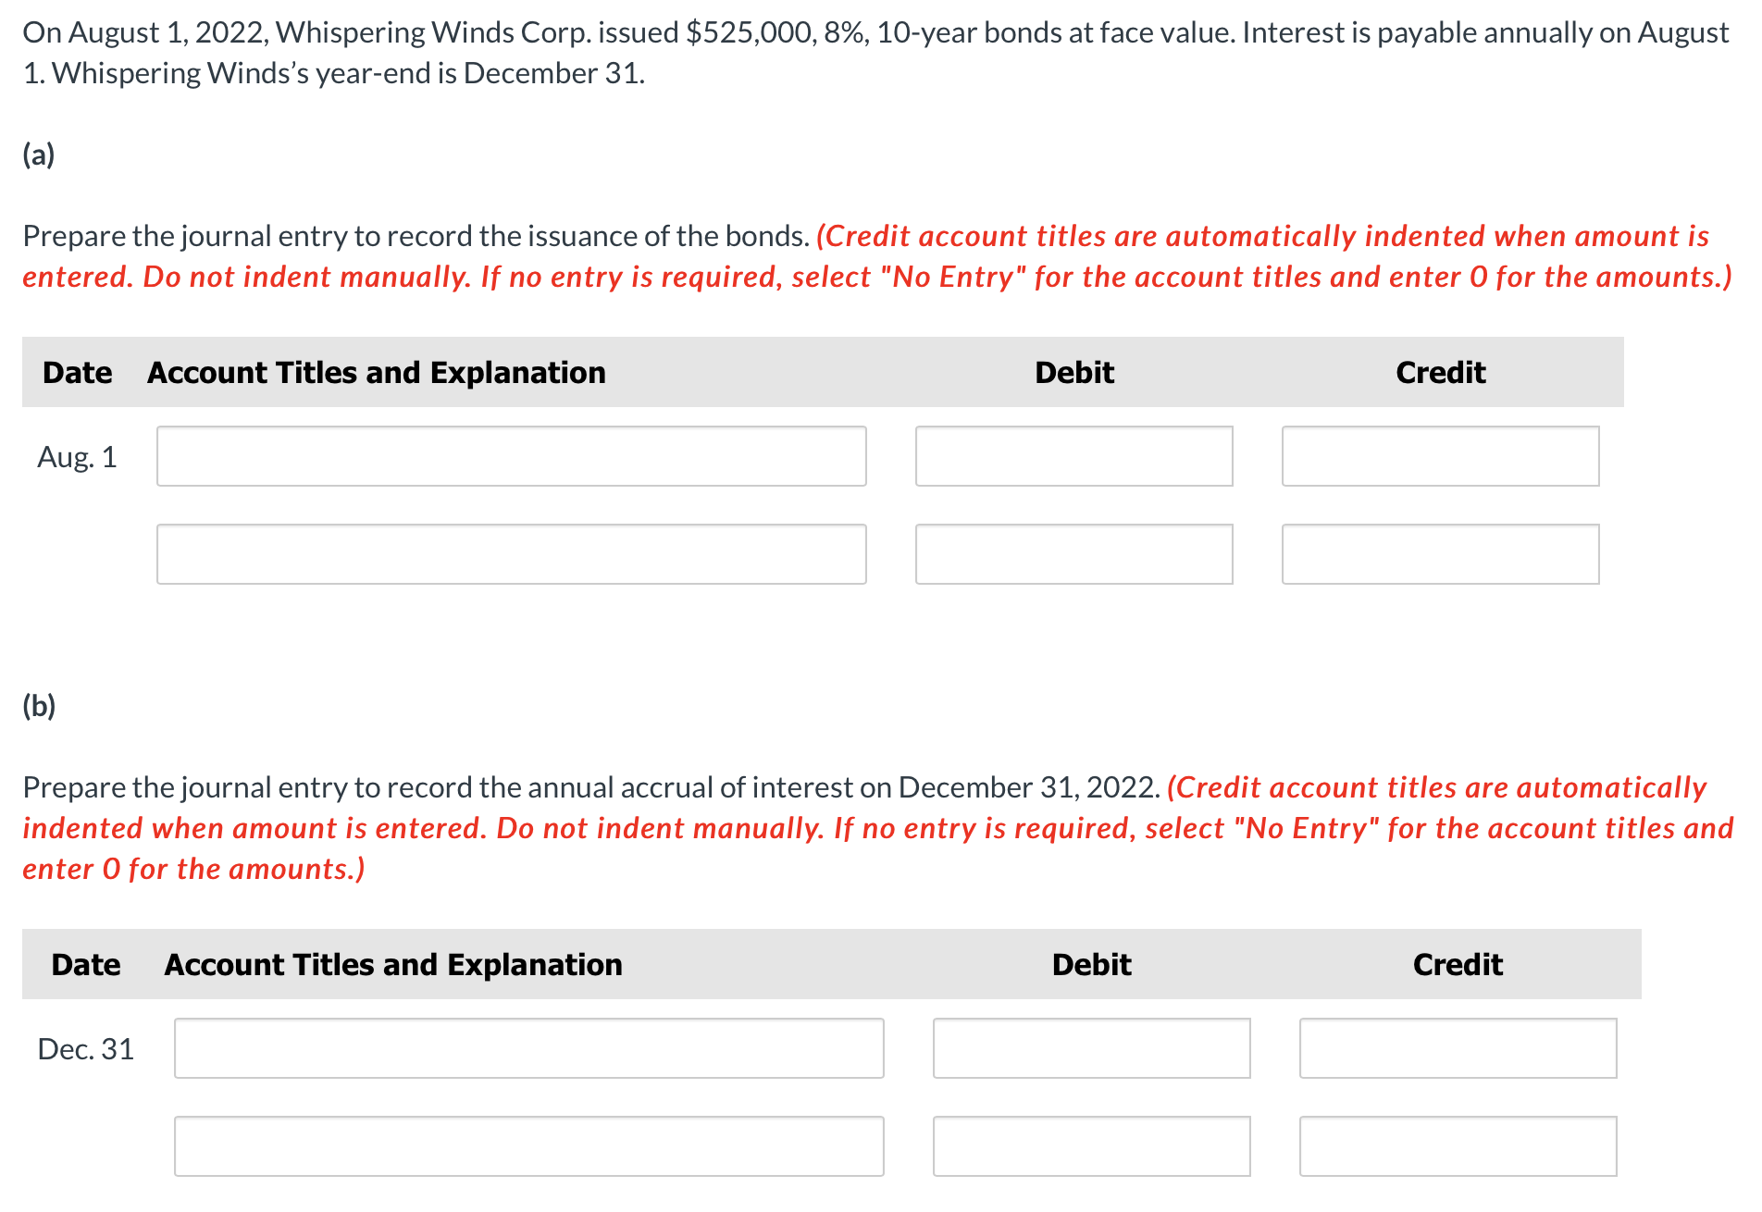Click the Dec. 31 date label
The image size is (1762, 1212).
click(x=86, y=1048)
